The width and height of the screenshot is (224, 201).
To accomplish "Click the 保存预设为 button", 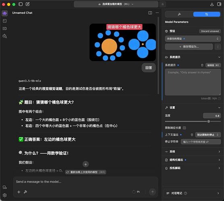I will click(x=189, y=47).
